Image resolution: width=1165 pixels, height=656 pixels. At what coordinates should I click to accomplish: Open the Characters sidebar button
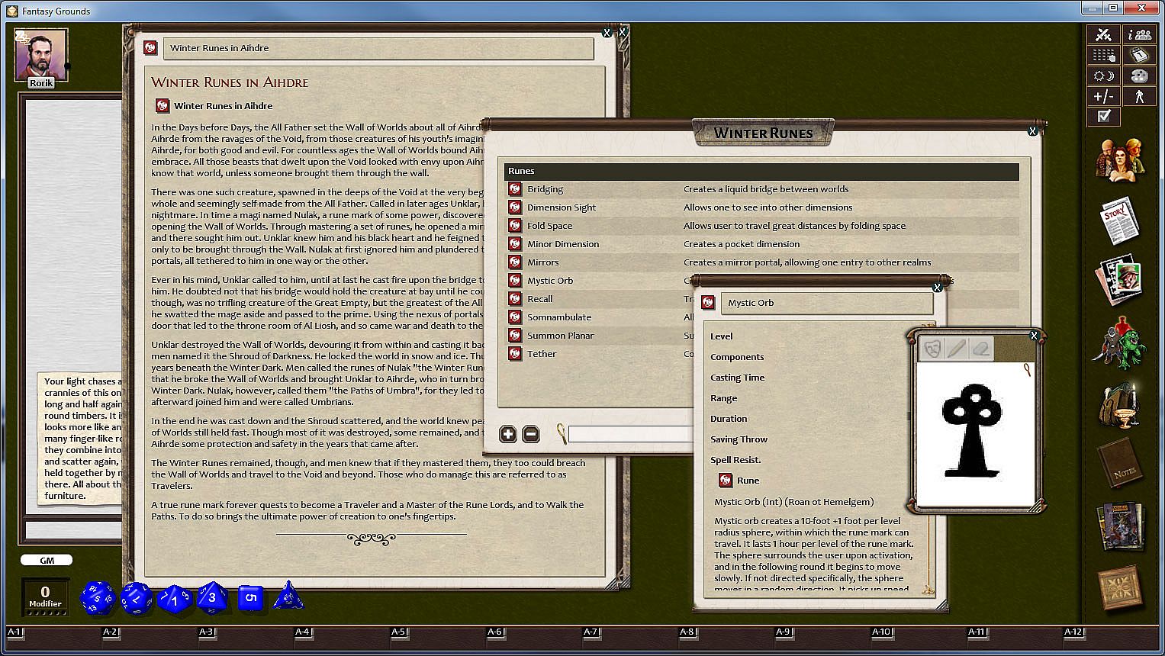pos(1119,159)
